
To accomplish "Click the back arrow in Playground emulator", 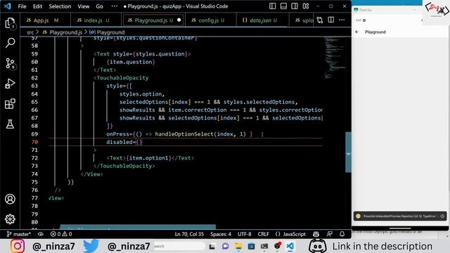I will [356, 32].
